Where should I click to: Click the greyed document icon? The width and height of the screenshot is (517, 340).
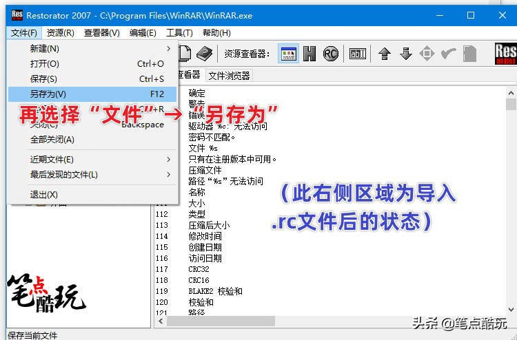[x=470, y=54]
